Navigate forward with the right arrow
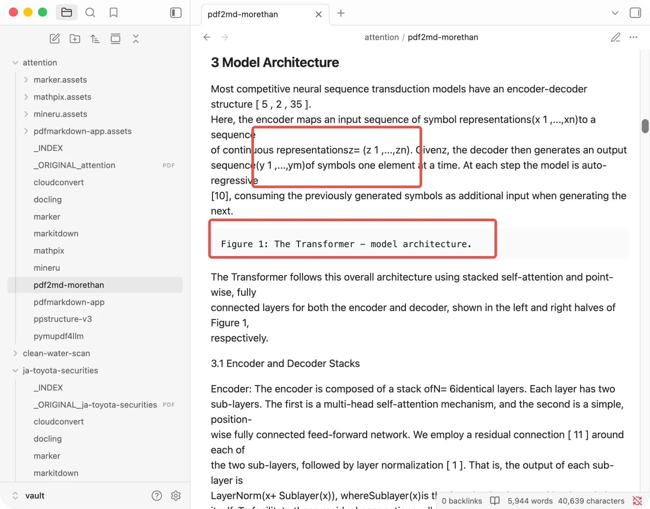This screenshot has height=509, width=650. click(x=225, y=37)
